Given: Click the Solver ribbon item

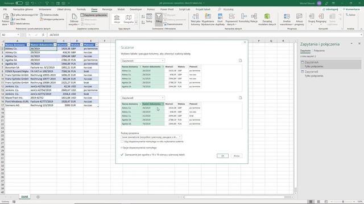Looking at the screenshot, I should pyautogui.click(x=350, y=15).
